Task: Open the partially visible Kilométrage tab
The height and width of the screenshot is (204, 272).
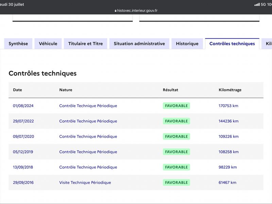Action: [267, 44]
